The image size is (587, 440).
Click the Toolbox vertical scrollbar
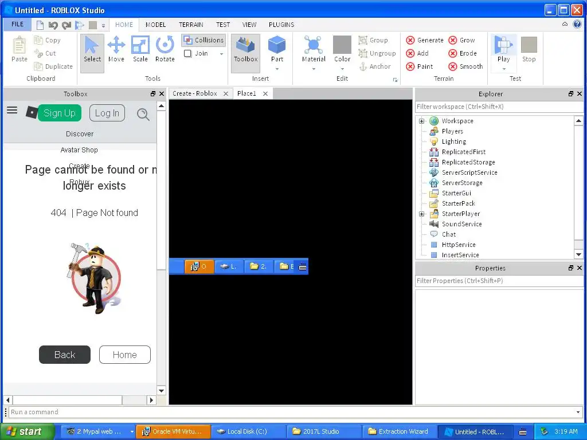161,248
